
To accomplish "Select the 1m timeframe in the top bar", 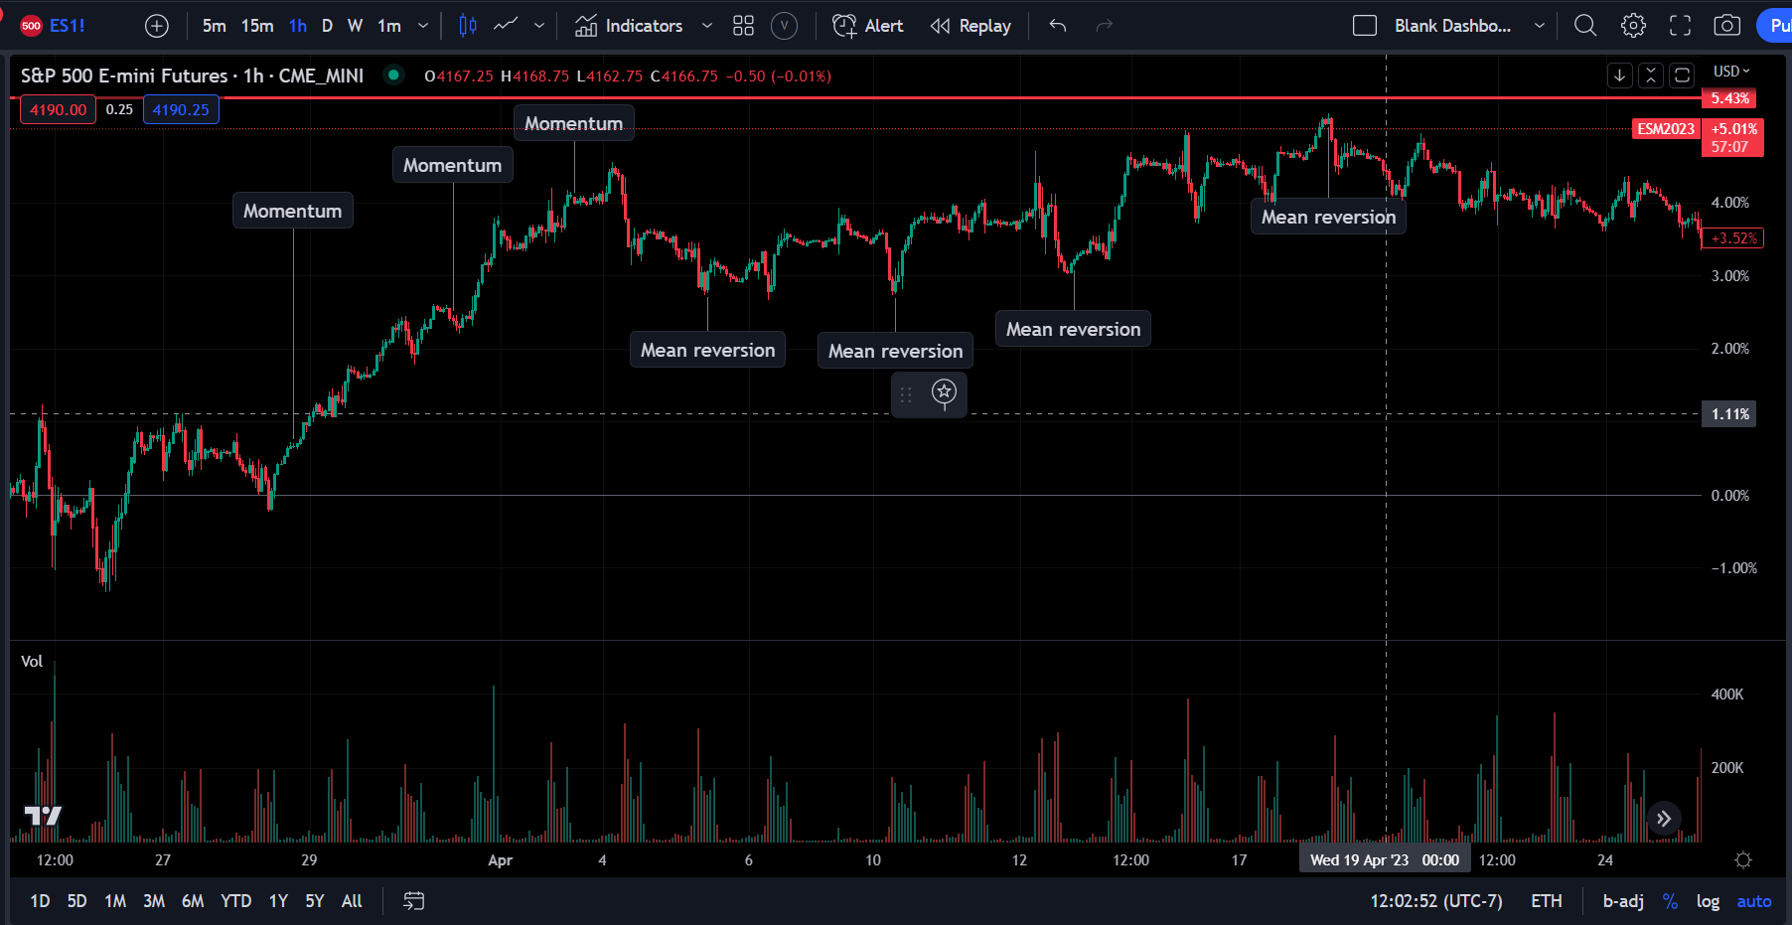I will click(x=389, y=26).
